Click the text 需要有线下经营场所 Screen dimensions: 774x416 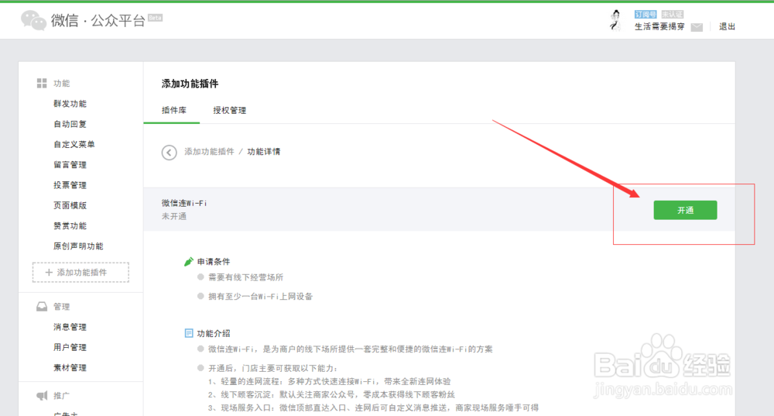click(246, 277)
